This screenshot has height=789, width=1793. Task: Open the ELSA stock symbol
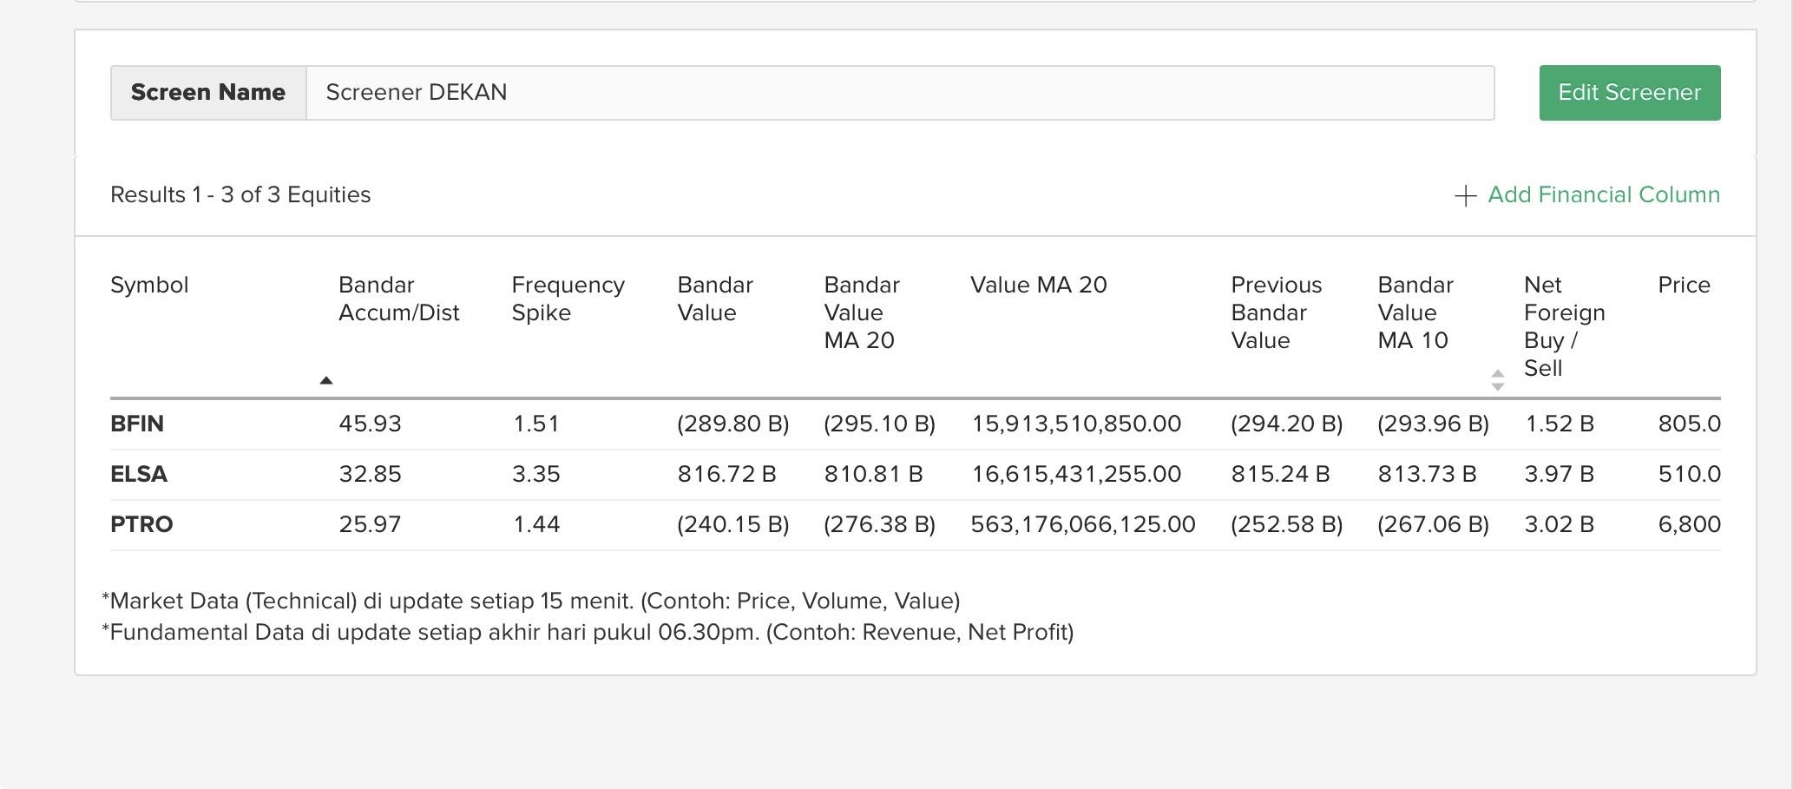(x=139, y=474)
